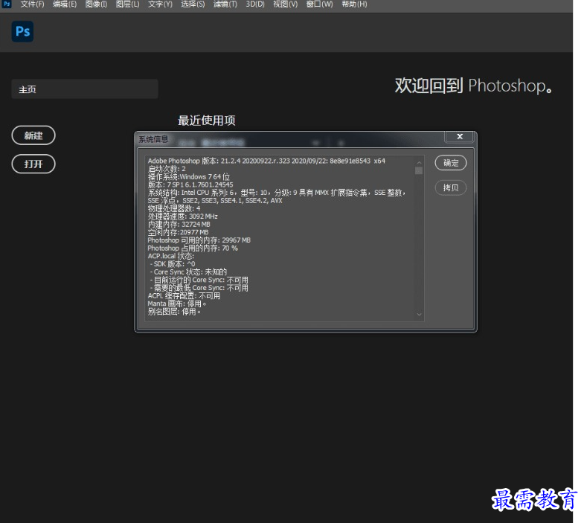
Task: Open the 文字(Y) menu
Action: point(160,4)
